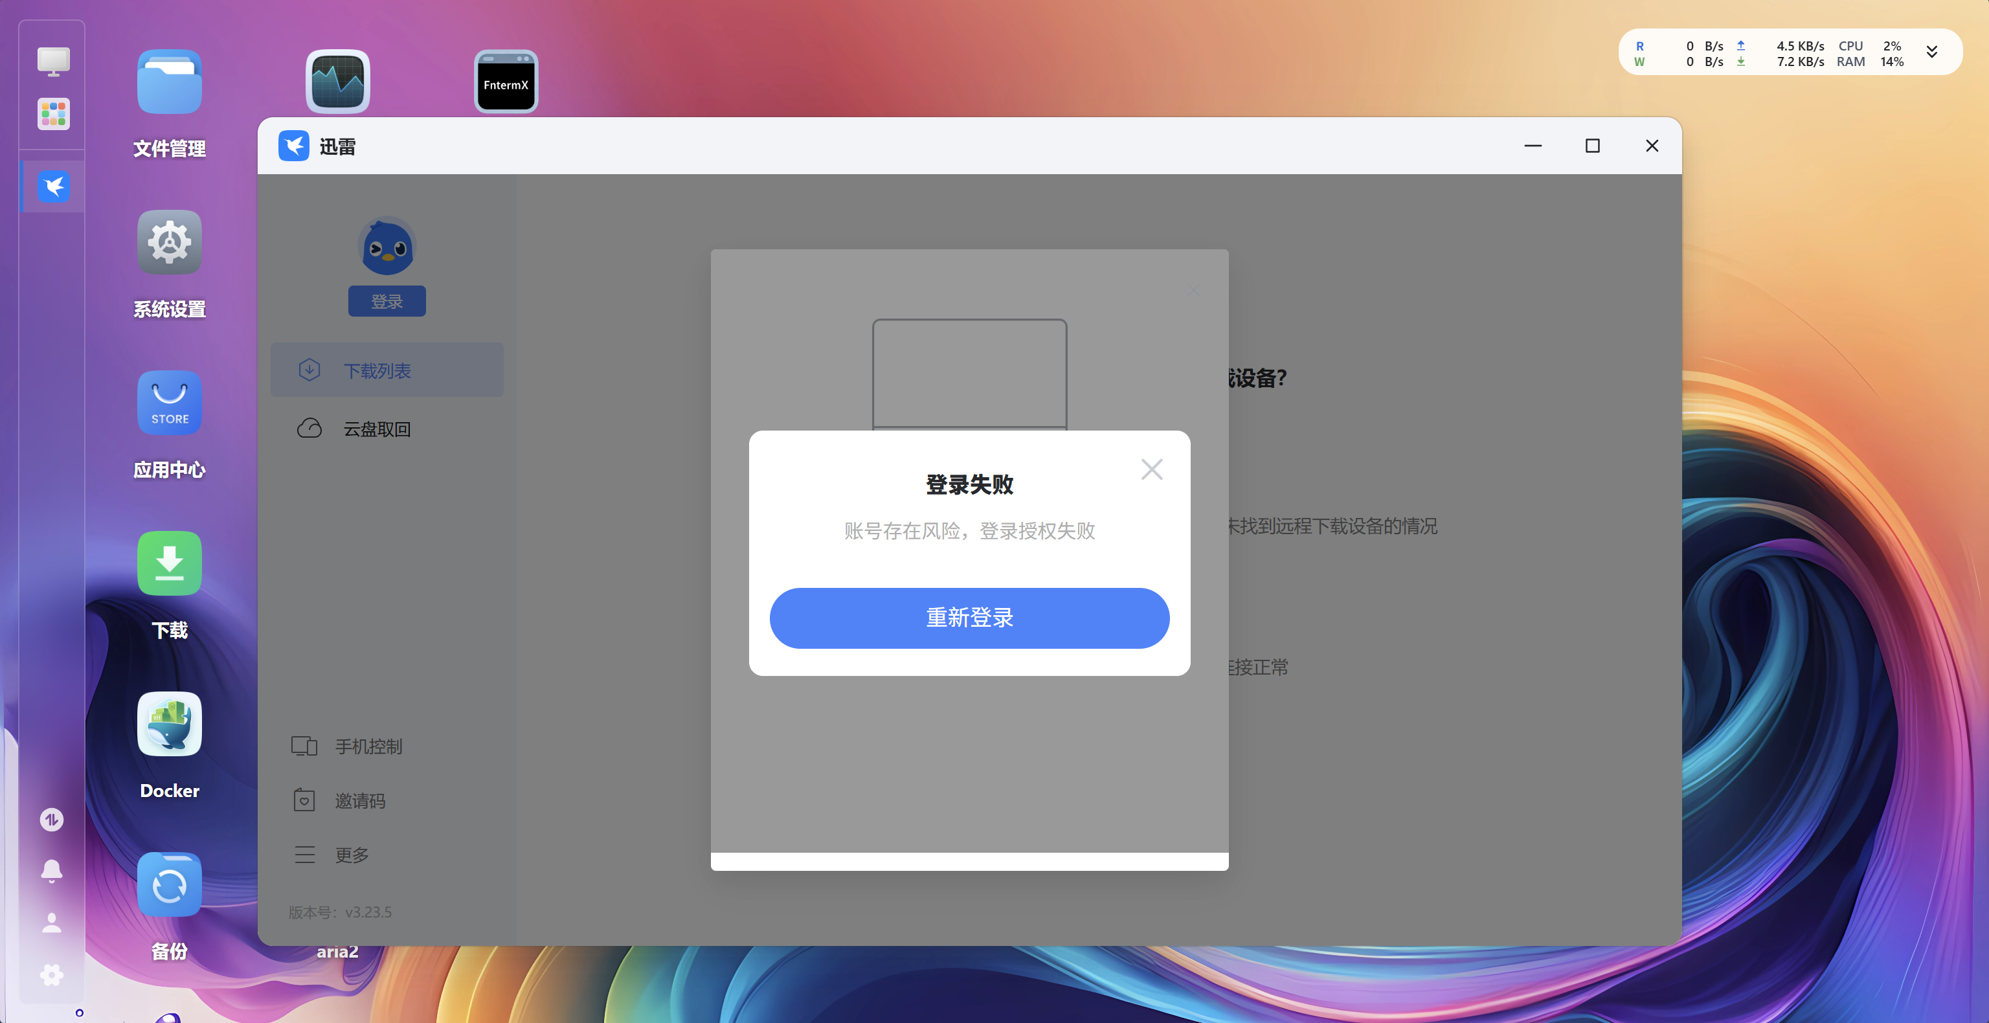Launch the 应用中心 STORE app

coord(169,403)
